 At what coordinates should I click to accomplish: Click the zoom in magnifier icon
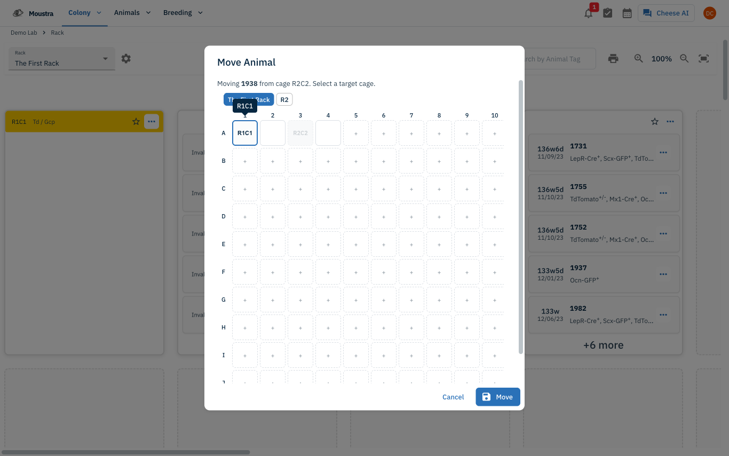tap(638, 59)
